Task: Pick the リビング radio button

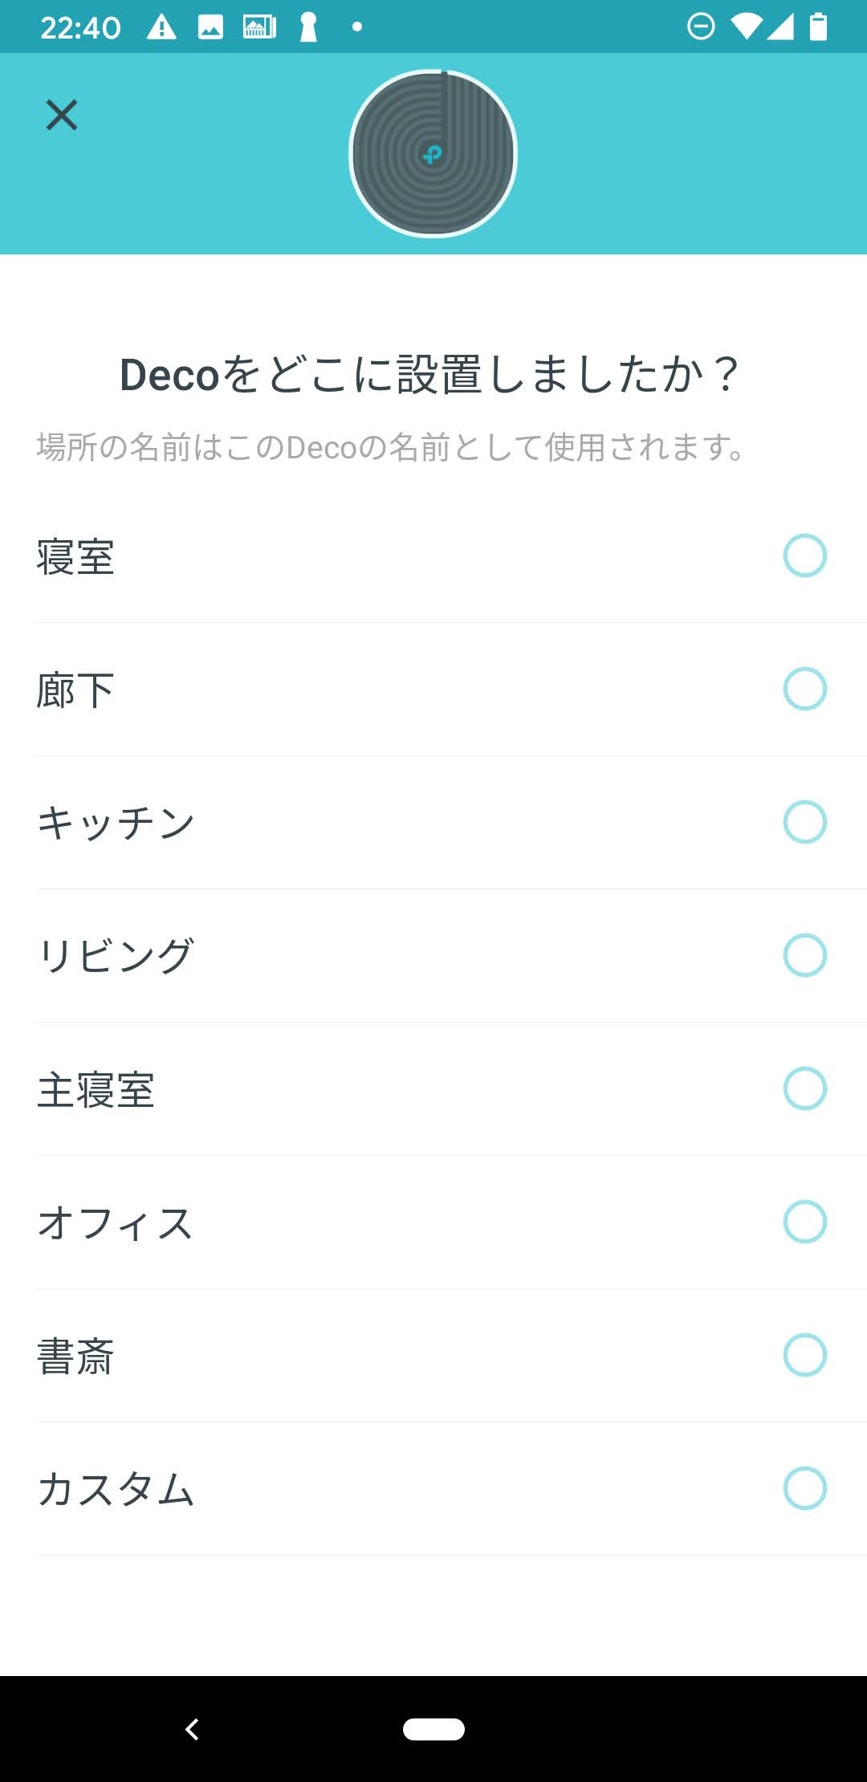Action: point(804,955)
